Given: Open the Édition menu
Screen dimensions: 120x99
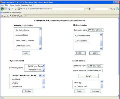Looking at the screenshot, I should point(7,5).
